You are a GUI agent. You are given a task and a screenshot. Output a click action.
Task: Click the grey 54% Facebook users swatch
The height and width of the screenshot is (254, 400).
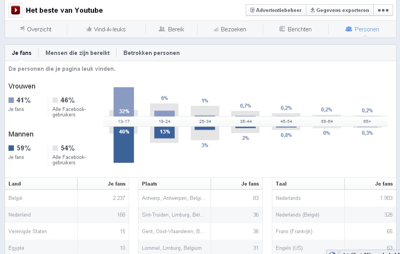coord(55,148)
